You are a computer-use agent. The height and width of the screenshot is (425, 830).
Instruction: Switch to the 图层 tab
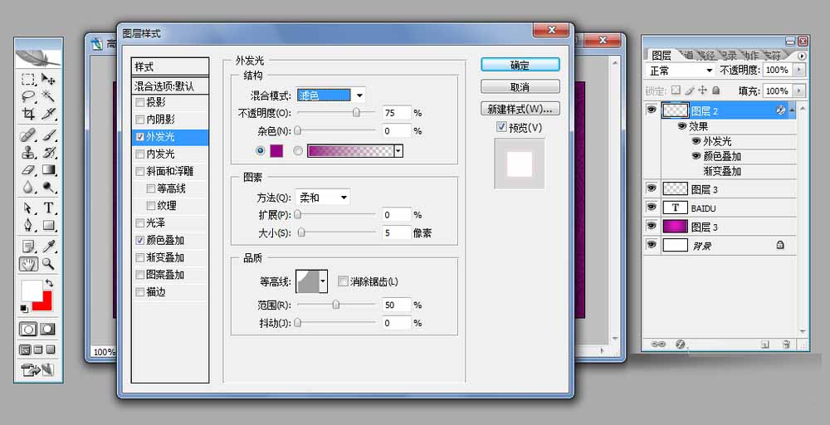point(662,55)
